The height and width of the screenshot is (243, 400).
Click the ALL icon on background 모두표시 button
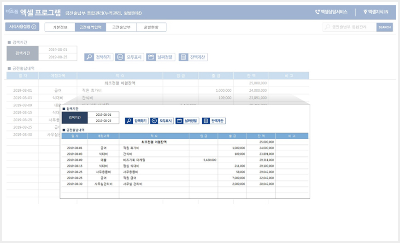tap(120, 57)
